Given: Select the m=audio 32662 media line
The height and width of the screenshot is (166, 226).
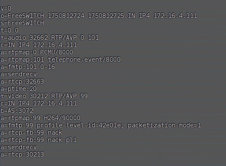Looking at the screenshot, I should [50, 38].
